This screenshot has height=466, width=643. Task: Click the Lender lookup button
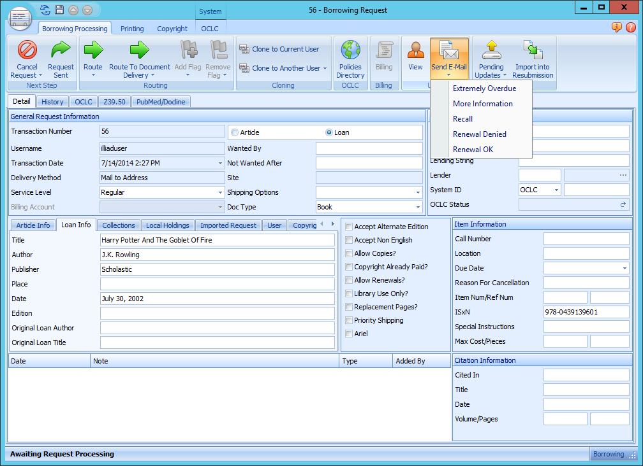pyautogui.click(x=623, y=174)
